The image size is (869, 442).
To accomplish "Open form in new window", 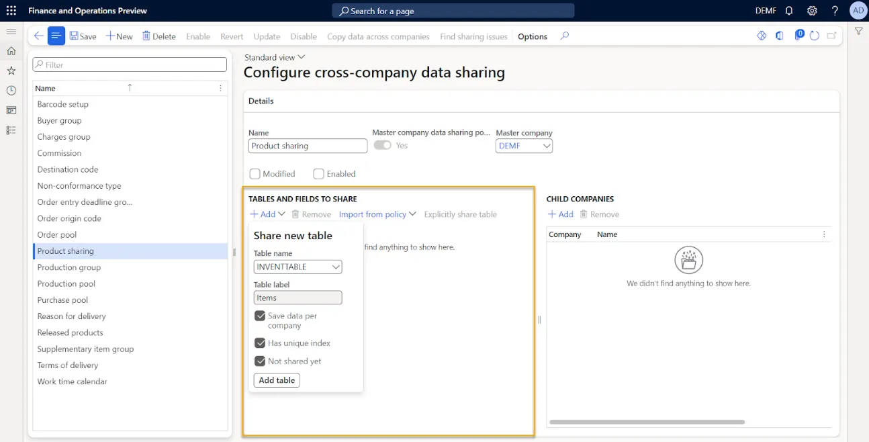I will tap(832, 36).
